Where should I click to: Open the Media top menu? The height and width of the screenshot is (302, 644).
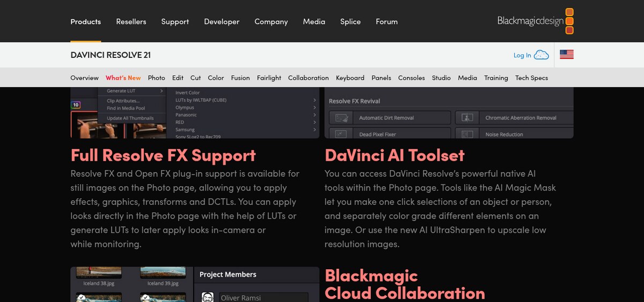click(x=314, y=21)
